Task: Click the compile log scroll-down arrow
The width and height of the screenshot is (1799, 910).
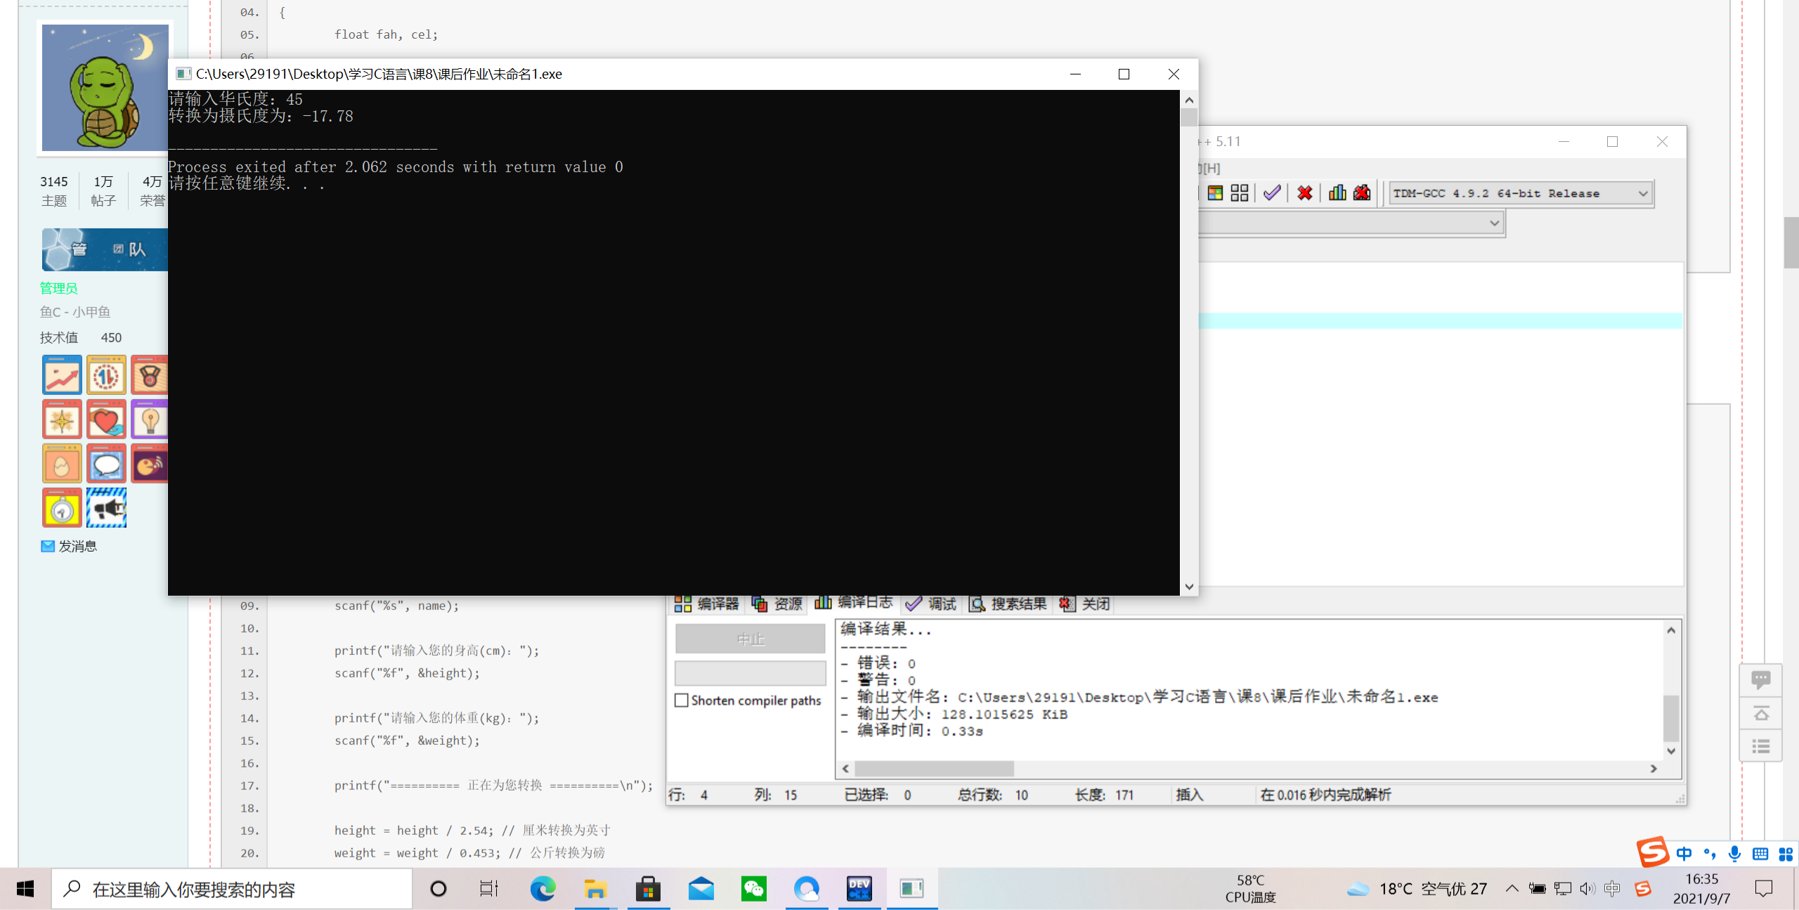Action: pyautogui.click(x=1671, y=751)
